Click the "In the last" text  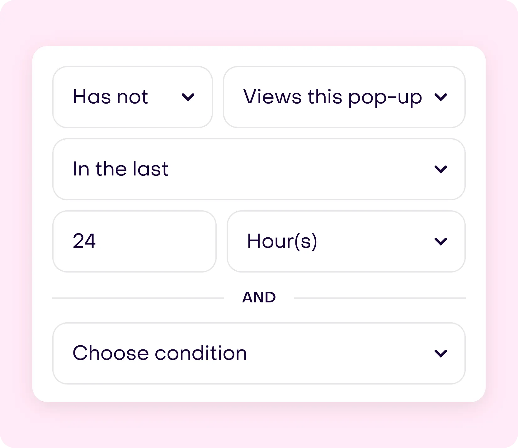[x=120, y=169]
